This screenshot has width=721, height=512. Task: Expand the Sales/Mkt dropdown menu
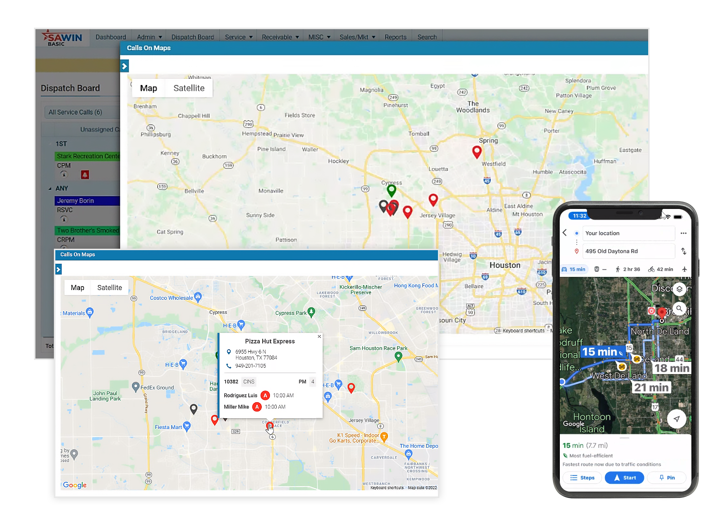[357, 37]
